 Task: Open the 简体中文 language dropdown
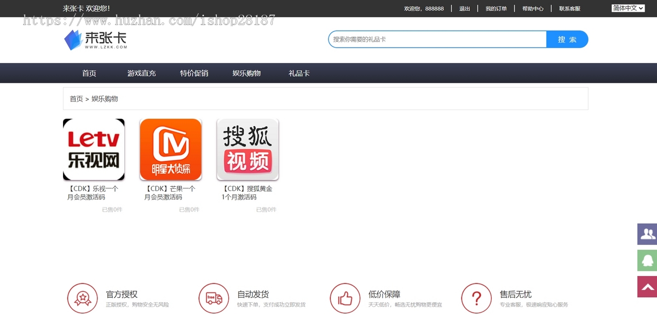click(x=628, y=8)
